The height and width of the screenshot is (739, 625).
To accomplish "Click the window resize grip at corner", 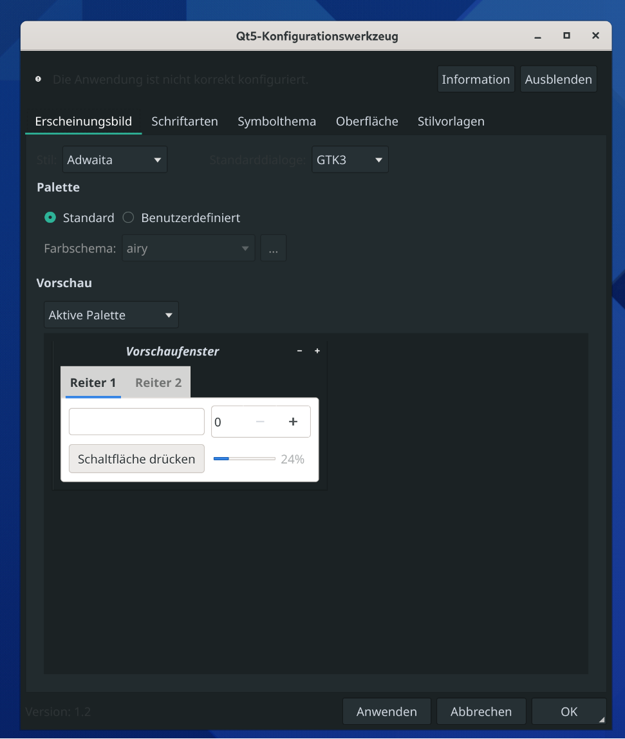I will click(602, 720).
